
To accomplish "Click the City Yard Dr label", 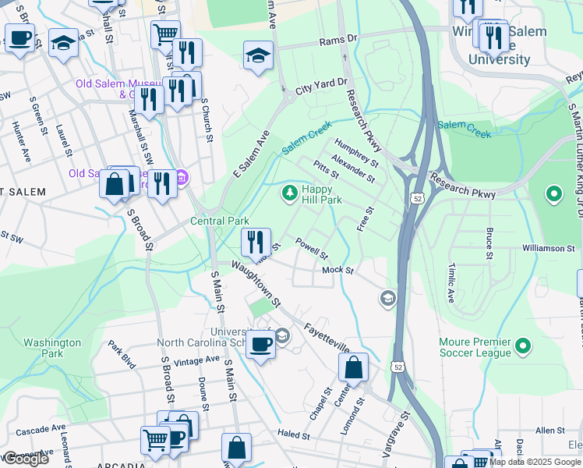I will coord(321,87).
